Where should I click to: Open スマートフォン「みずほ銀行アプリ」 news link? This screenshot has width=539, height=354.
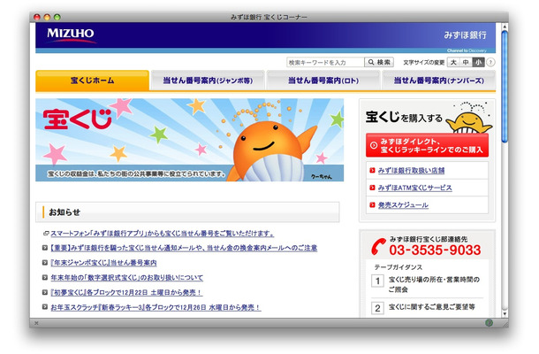(x=163, y=234)
